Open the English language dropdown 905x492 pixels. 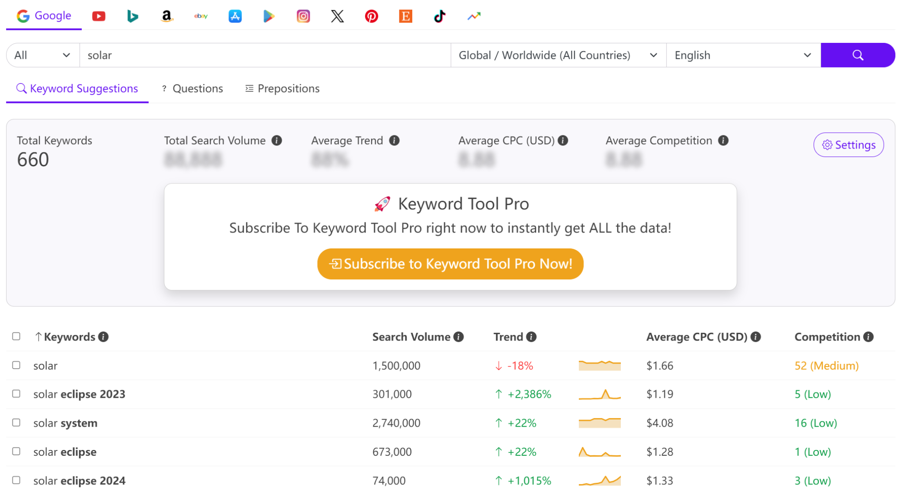[x=743, y=55]
